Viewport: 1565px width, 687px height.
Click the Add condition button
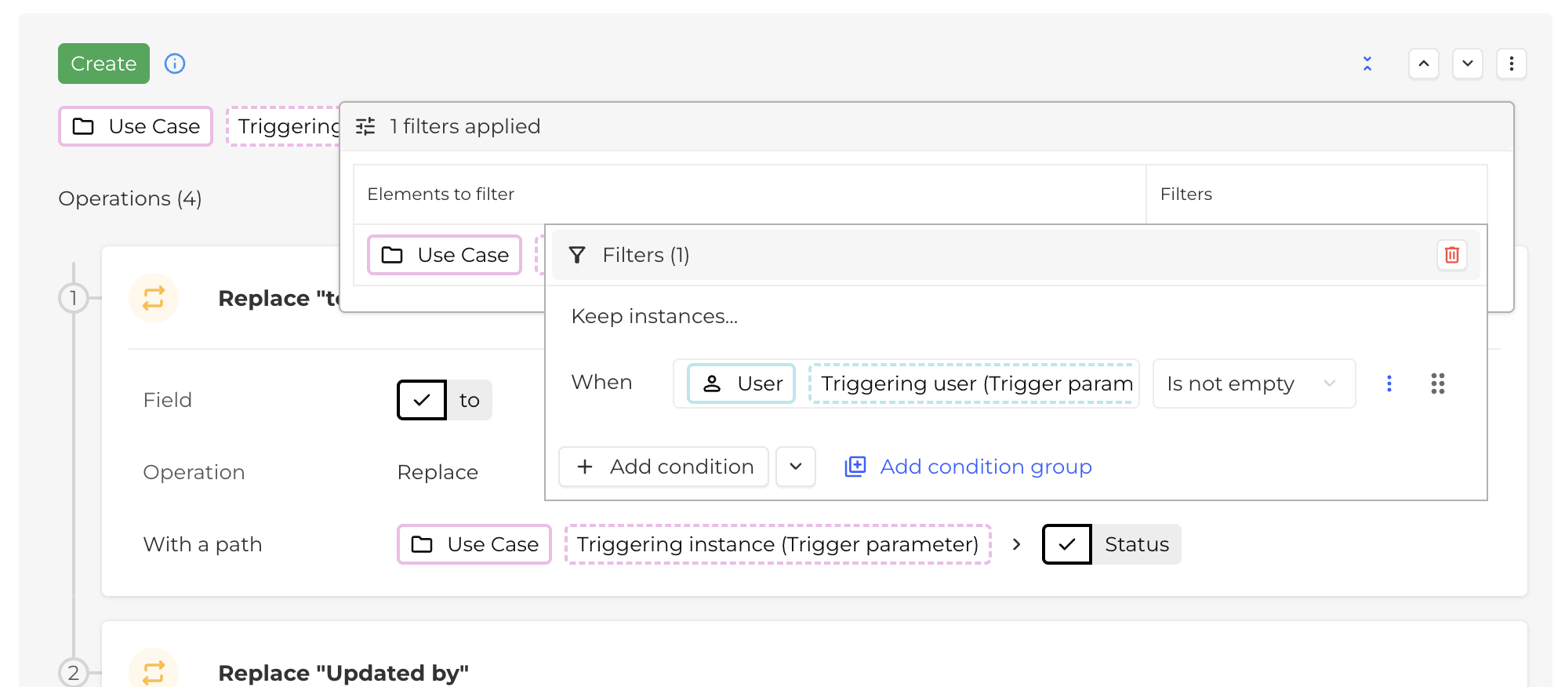point(663,467)
